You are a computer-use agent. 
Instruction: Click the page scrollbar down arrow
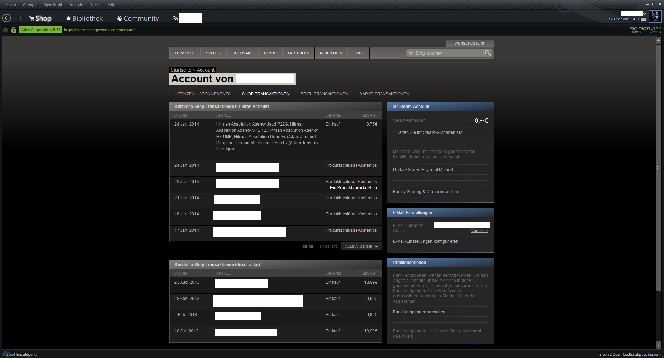point(658,345)
